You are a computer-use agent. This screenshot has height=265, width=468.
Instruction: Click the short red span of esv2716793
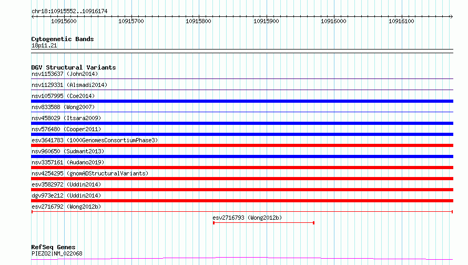point(263,223)
